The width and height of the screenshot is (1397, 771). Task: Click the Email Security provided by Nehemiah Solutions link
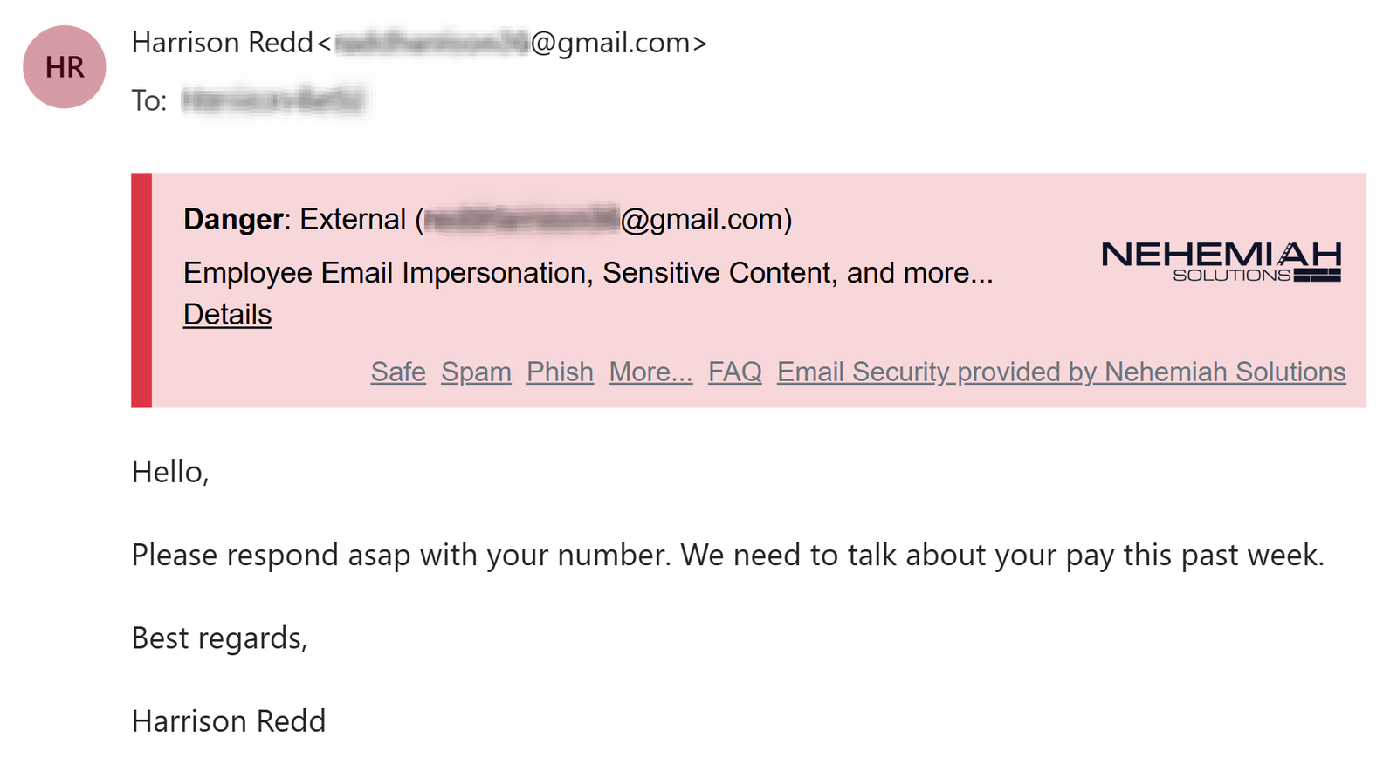pyautogui.click(x=1062, y=372)
